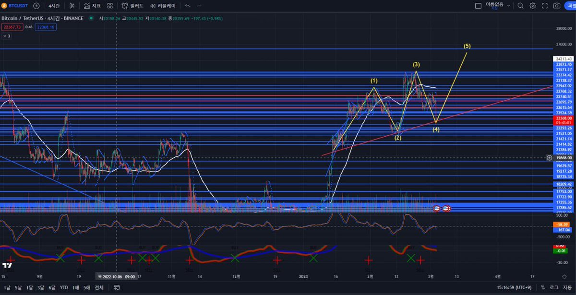Click the crosshair plus button at 19868.00
The width and height of the screenshot is (576, 295).
[x=549, y=157]
